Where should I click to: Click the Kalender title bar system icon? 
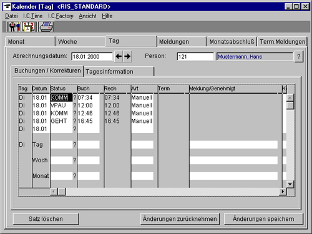[7, 7]
